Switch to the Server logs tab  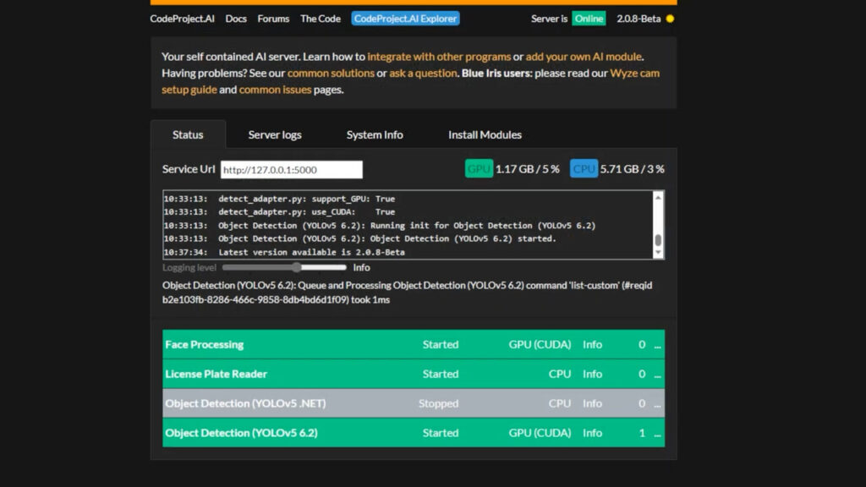pyautogui.click(x=275, y=134)
